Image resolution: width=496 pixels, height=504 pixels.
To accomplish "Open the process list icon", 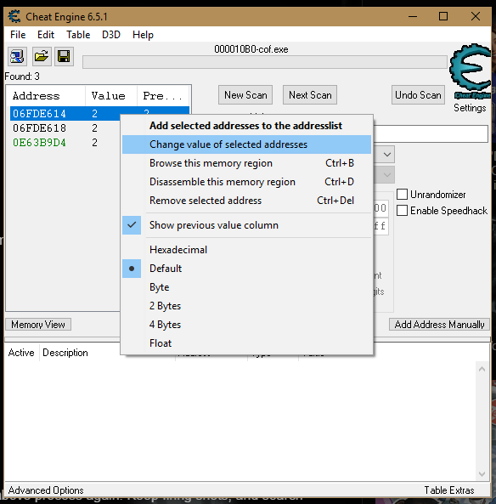I will click(x=17, y=57).
